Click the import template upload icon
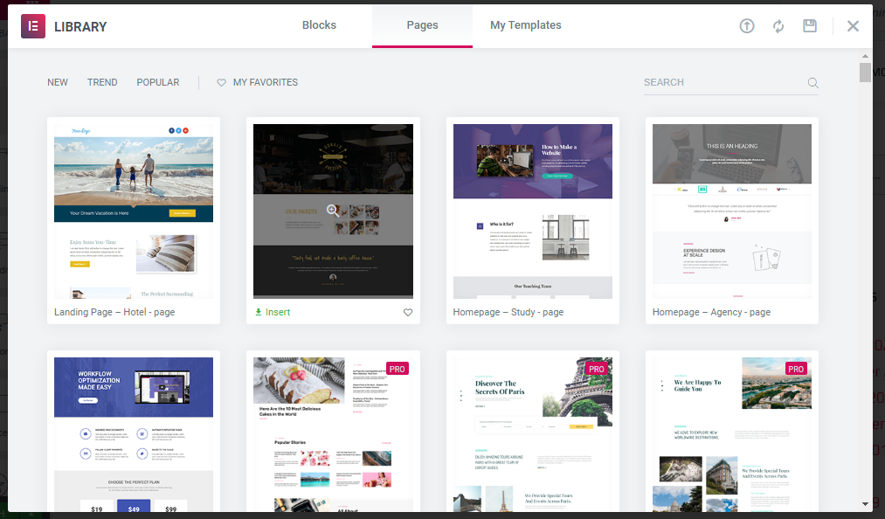Image resolution: width=885 pixels, height=519 pixels. tap(747, 26)
